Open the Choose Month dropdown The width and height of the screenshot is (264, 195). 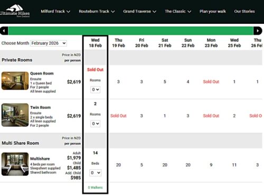point(49,43)
